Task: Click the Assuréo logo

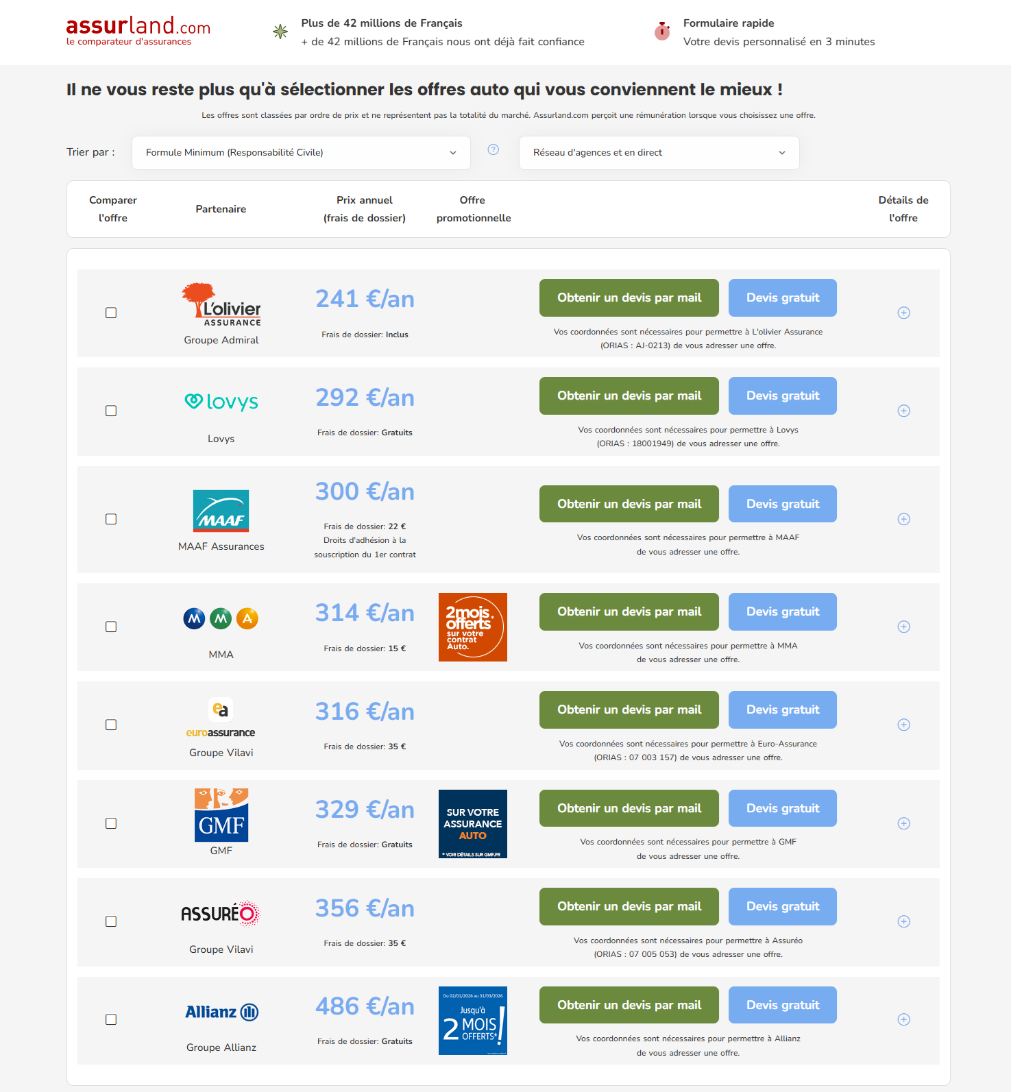Action: click(221, 914)
